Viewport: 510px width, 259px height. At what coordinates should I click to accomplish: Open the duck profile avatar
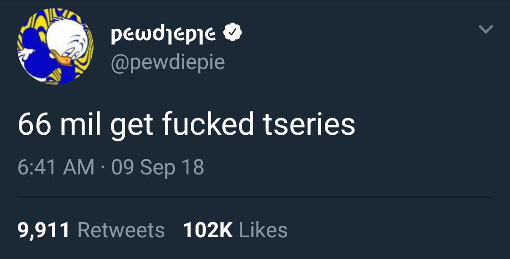point(55,46)
